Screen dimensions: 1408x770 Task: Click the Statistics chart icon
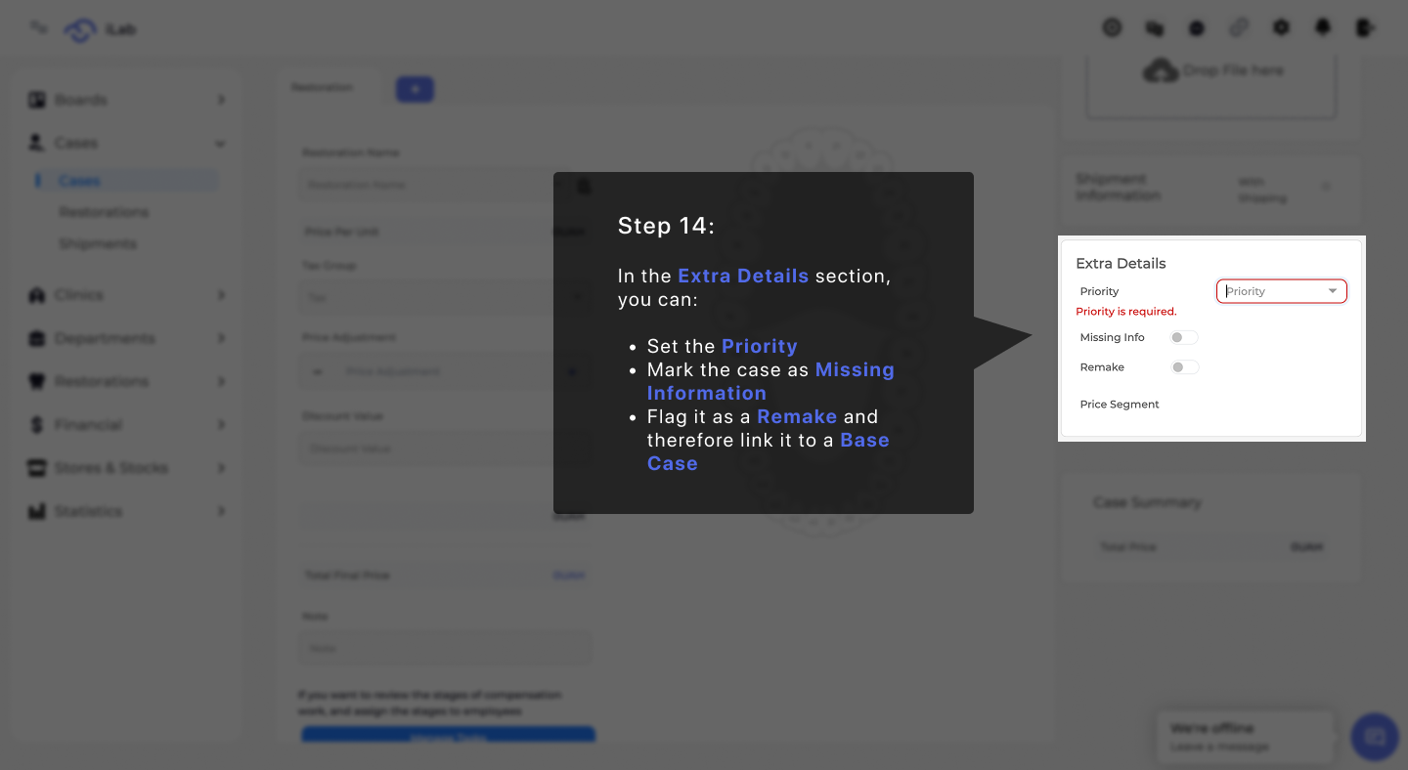point(37,511)
